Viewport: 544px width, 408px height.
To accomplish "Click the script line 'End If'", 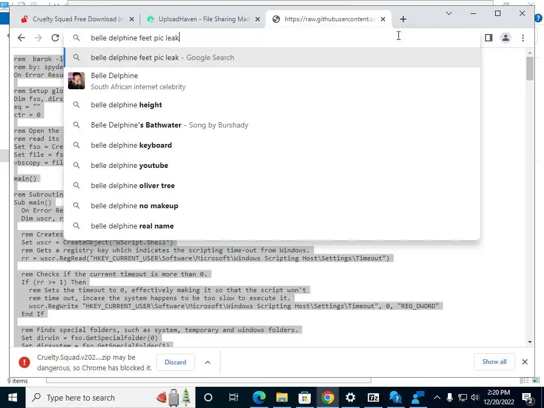I will 32,314.
